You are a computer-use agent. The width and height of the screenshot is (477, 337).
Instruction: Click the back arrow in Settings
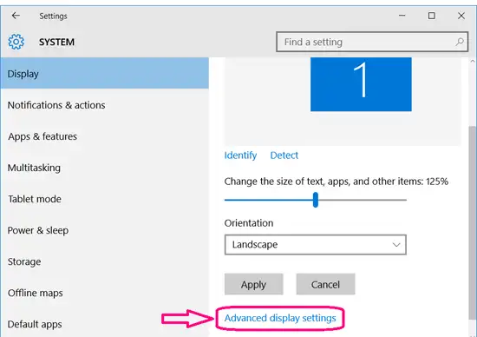(x=16, y=16)
